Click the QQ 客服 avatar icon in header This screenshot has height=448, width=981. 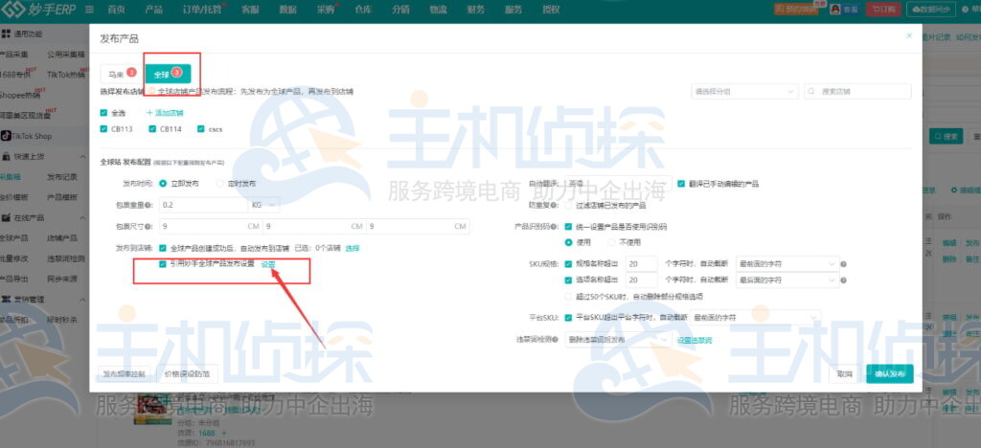click(835, 10)
